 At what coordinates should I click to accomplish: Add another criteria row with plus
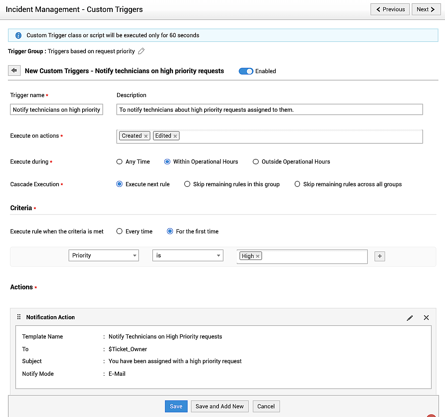click(379, 256)
